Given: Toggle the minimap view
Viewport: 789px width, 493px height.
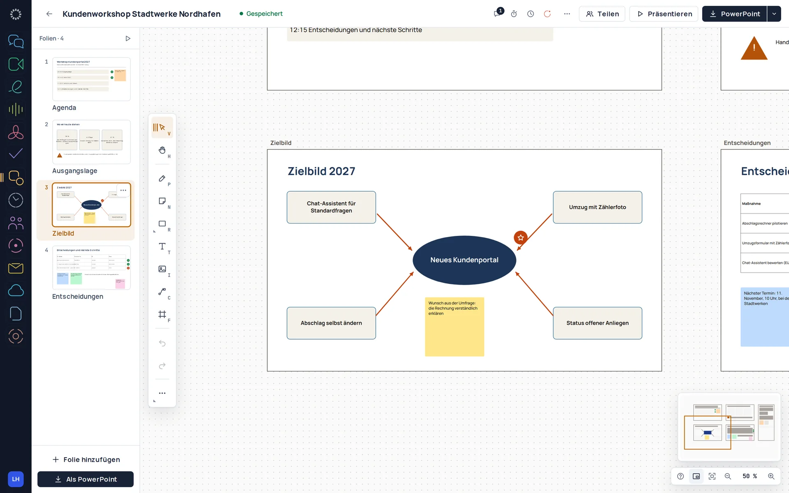Looking at the screenshot, I should pyautogui.click(x=696, y=476).
